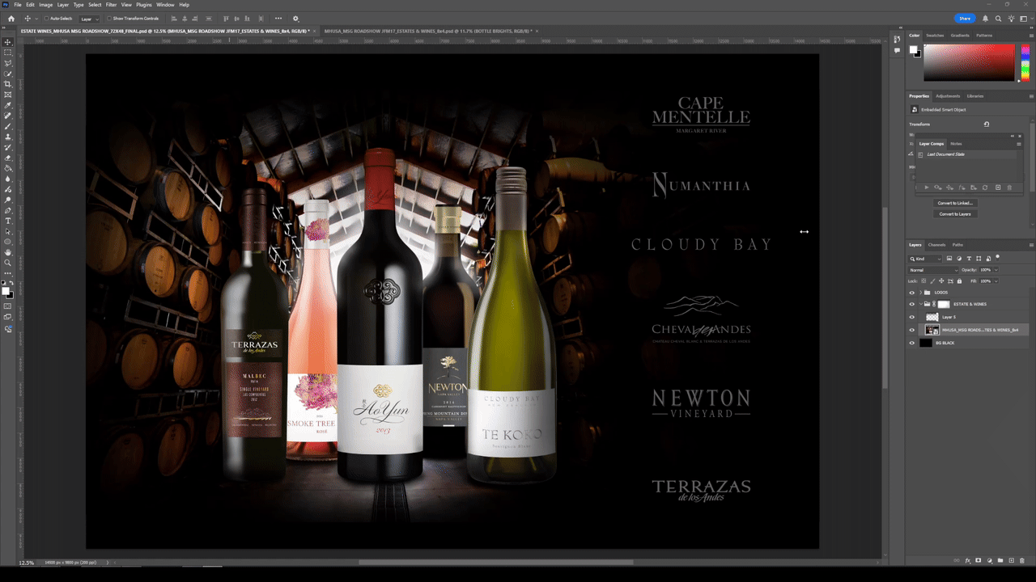Open the search icon at top right

click(999, 18)
